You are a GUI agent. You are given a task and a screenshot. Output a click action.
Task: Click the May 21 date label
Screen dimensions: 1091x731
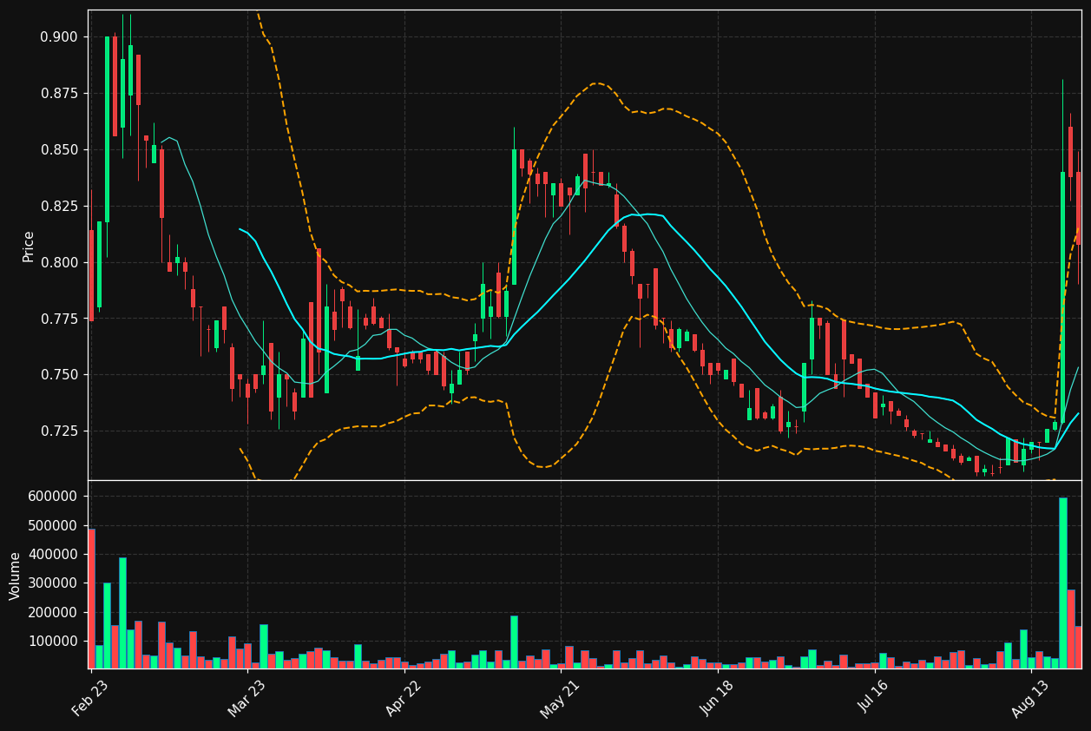point(562,697)
